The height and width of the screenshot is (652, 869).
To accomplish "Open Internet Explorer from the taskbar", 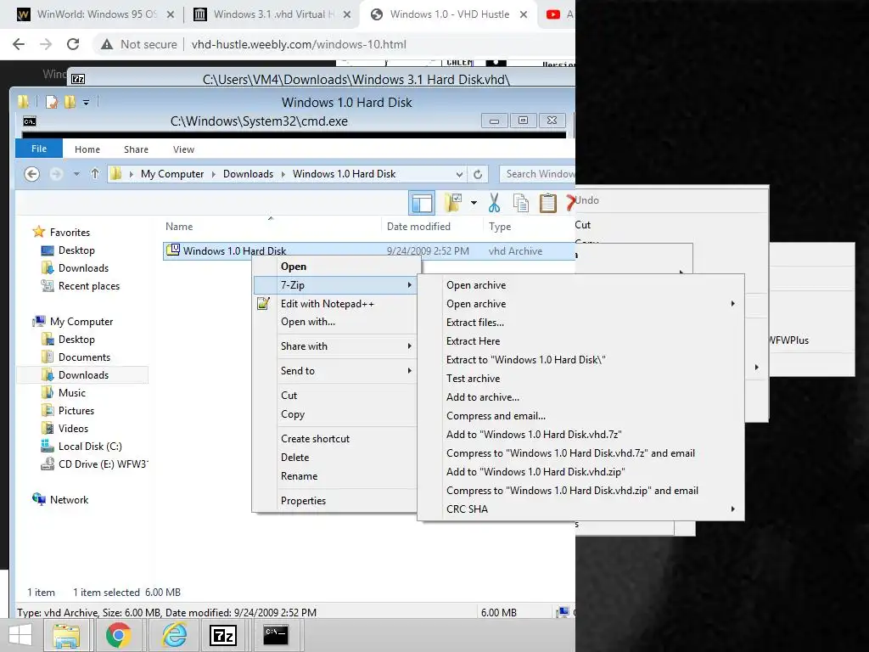I will (x=174, y=635).
